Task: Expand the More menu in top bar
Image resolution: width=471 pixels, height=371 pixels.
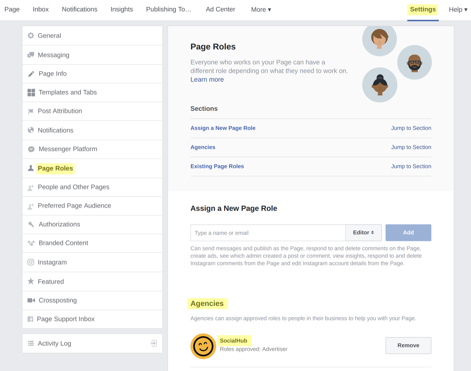Action: point(261,9)
